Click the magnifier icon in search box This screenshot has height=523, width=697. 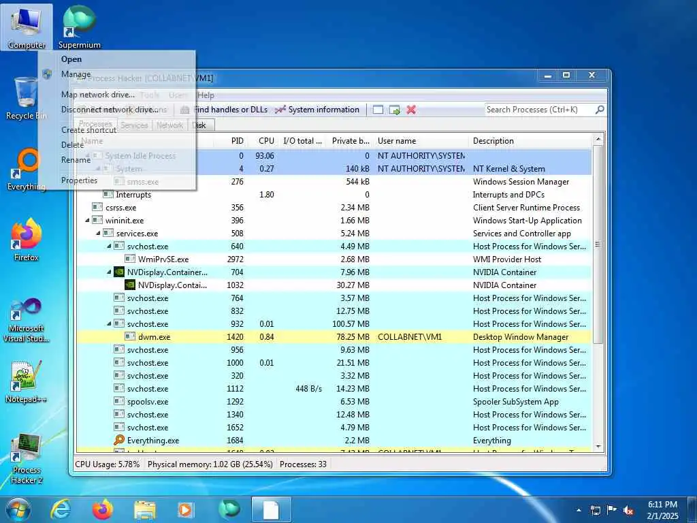(x=600, y=110)
